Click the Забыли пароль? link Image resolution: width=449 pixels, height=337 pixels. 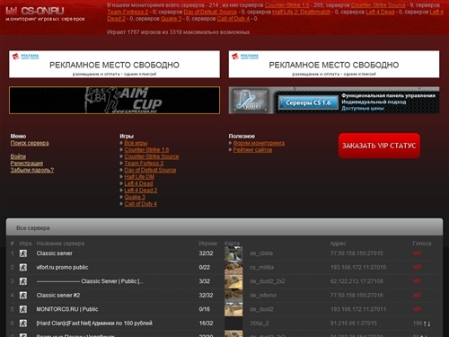pos(32,170)
